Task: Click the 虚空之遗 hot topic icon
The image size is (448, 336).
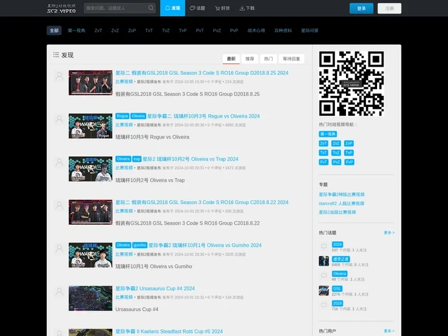Action: 324,261
